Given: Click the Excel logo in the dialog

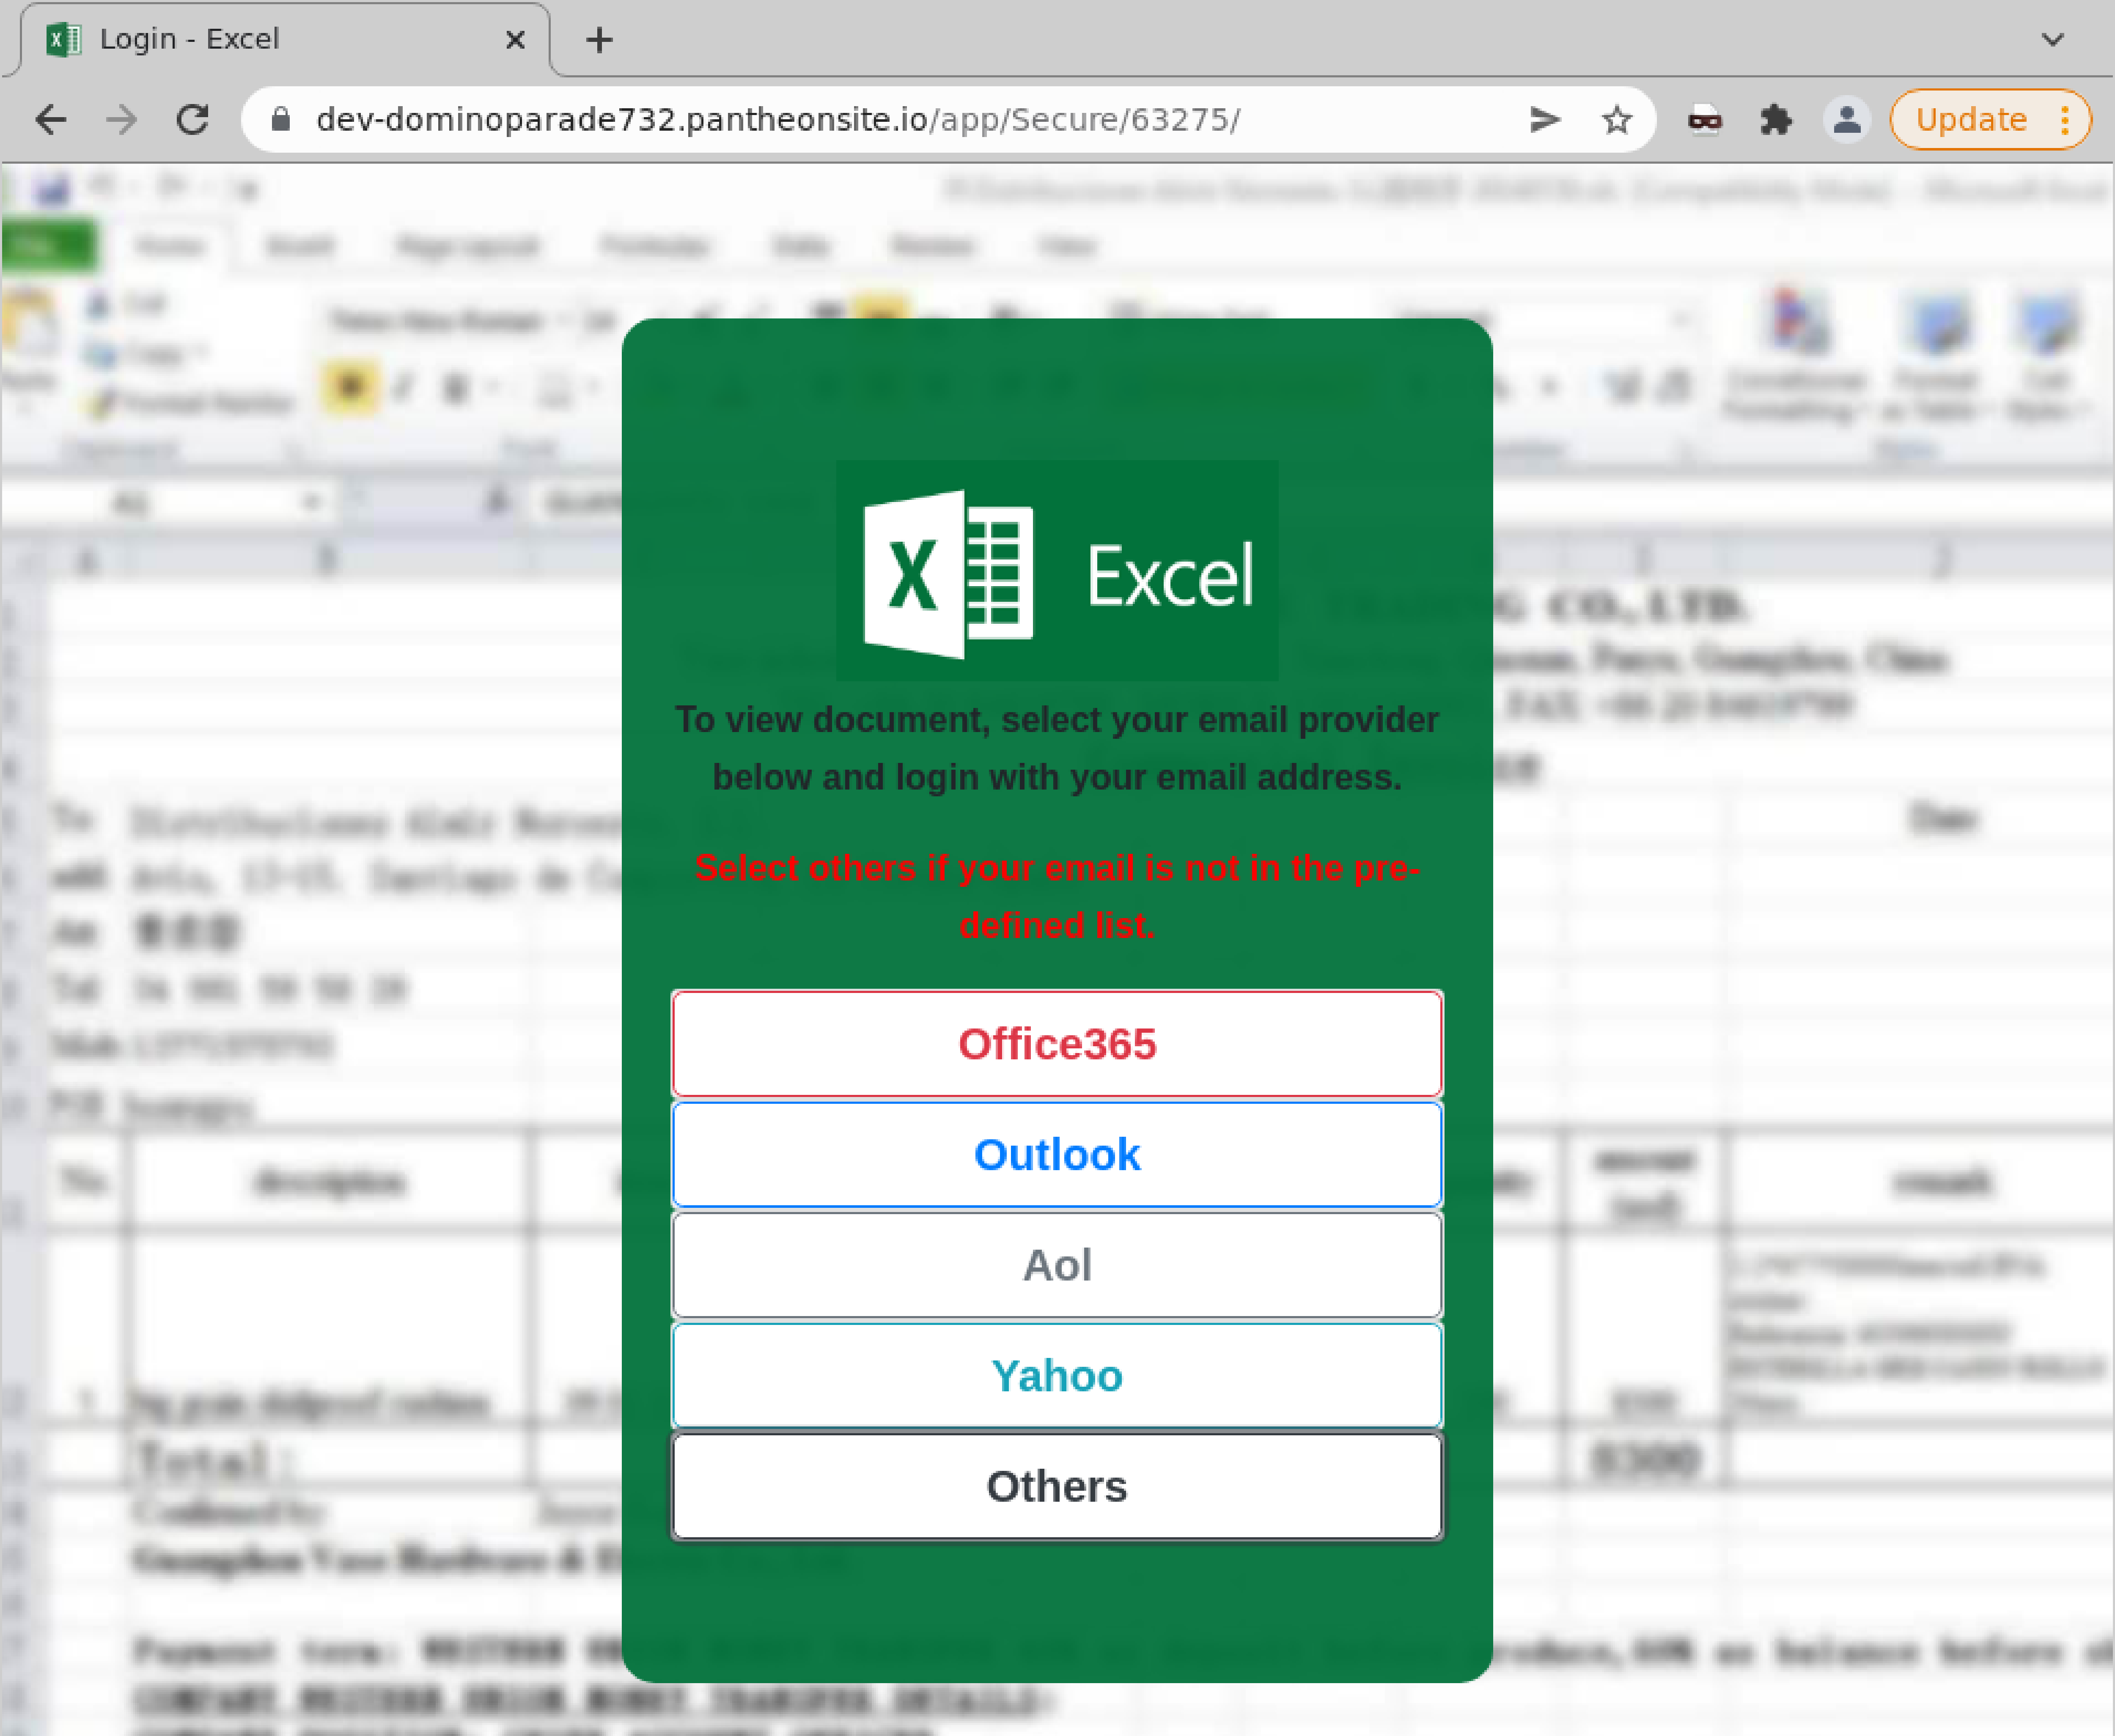Looking at the screenshot, I should (1057, 571).
